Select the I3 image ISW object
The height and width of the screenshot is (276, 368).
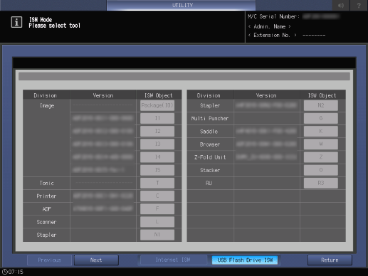pyautogui.click(x=157, y=144)
